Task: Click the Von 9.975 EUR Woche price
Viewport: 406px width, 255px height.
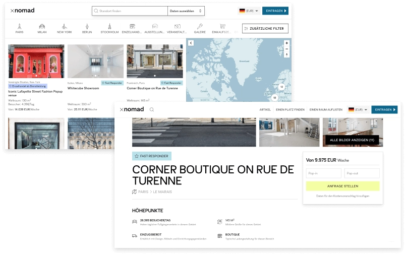Action: tap(327, 160)
